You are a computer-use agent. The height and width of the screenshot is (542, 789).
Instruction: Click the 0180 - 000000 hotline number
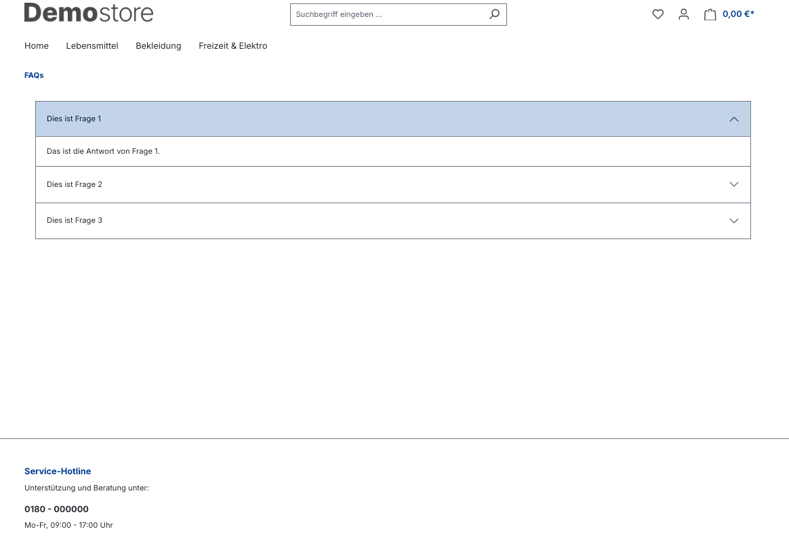click(56, 509)
